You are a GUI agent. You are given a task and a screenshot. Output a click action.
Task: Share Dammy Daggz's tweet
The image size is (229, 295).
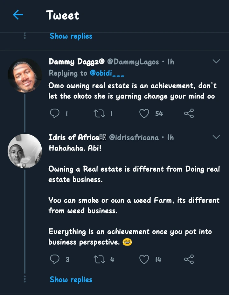[189, 113]
